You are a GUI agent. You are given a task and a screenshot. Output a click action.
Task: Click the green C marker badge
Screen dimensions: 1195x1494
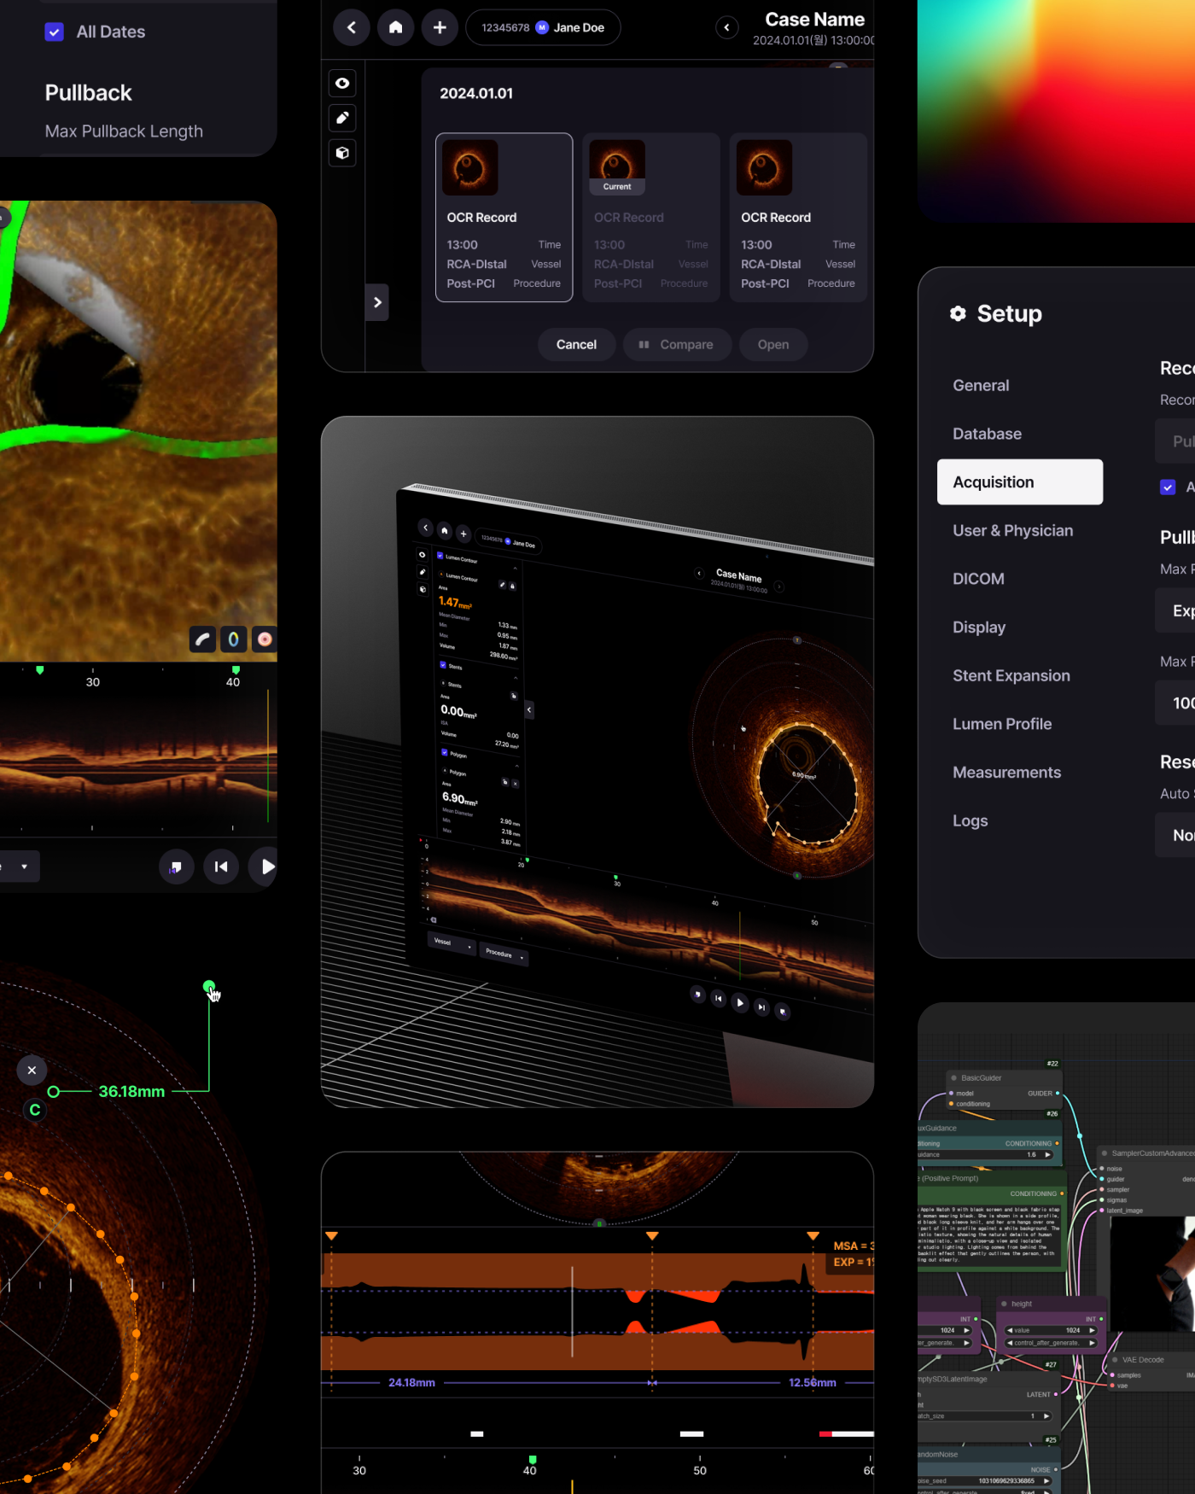click(x=35, y=1110)
